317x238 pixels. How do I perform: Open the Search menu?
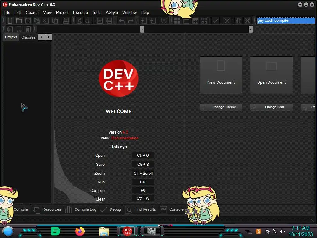32,12
